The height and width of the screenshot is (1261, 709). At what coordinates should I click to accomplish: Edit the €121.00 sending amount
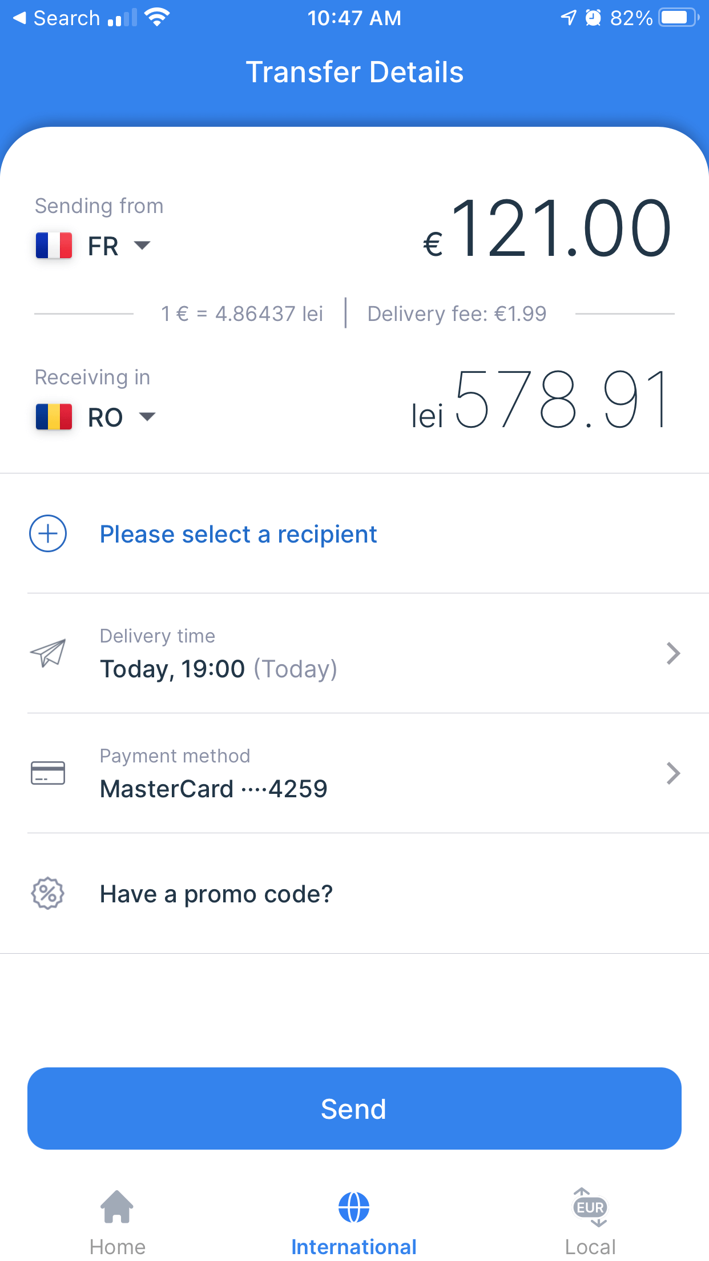pyautogui.click(x=547, y=228)
